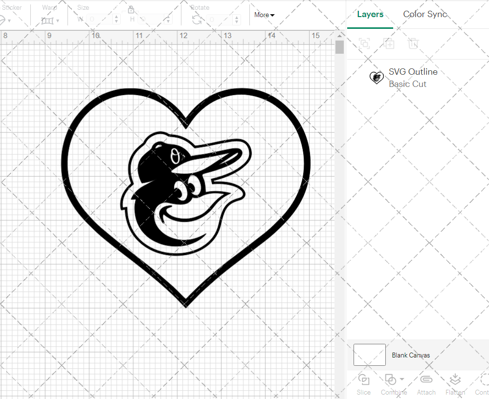Open the Warp dropdown
Viewport: 489px width, 399px height.
50,21
